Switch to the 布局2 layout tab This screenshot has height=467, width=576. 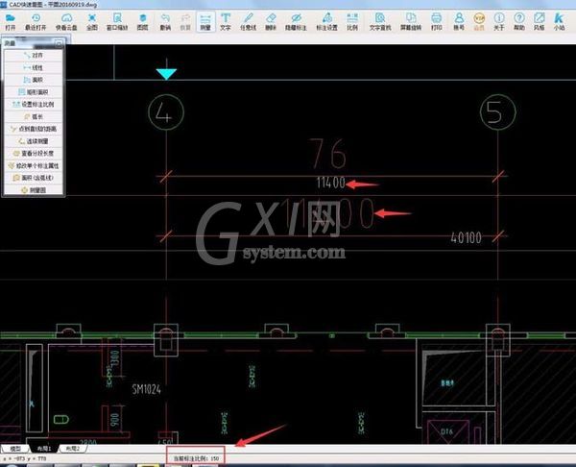tap(72, 449)
